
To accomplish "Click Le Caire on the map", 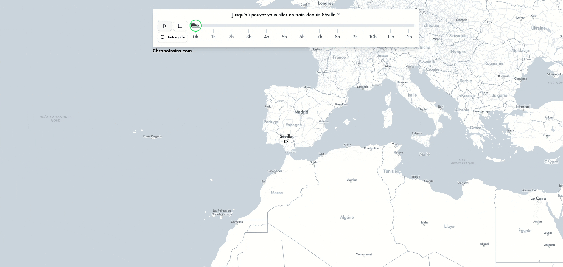I will [538, 198].
